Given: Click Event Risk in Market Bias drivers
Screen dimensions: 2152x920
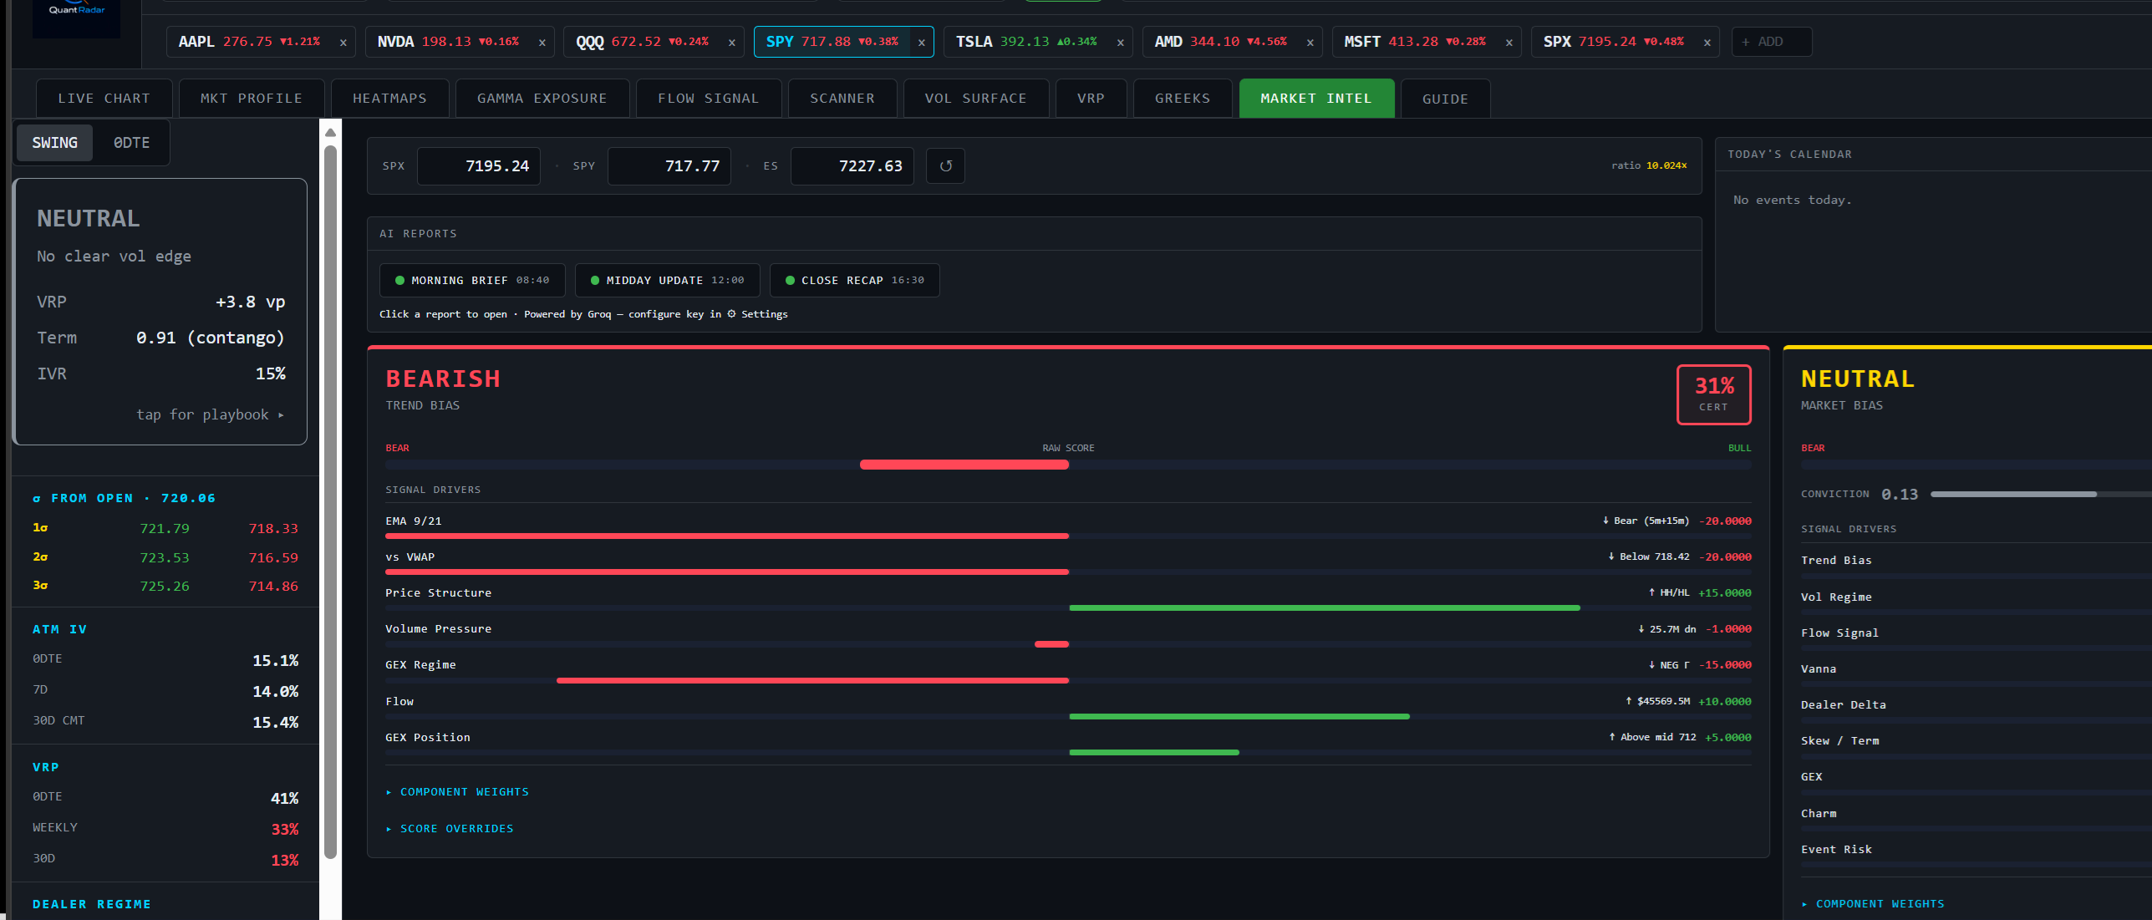Looking at the screenshot, I should point(1836,850).
